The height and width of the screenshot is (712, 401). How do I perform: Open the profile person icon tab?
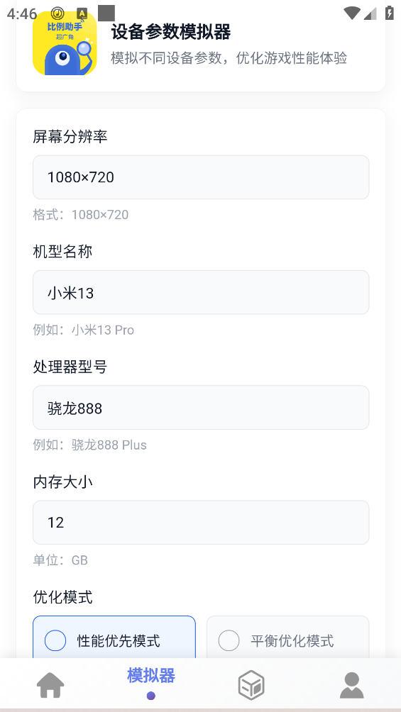pos(352,685)
